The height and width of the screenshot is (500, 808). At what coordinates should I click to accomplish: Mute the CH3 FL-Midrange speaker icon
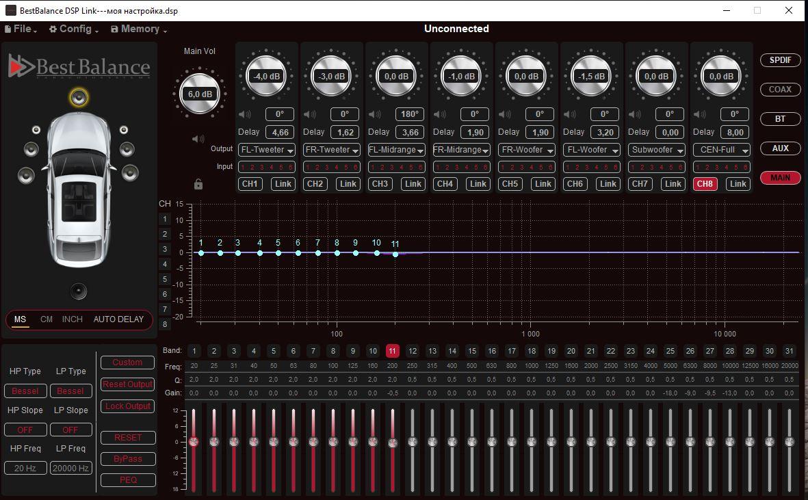pos(375,114)
